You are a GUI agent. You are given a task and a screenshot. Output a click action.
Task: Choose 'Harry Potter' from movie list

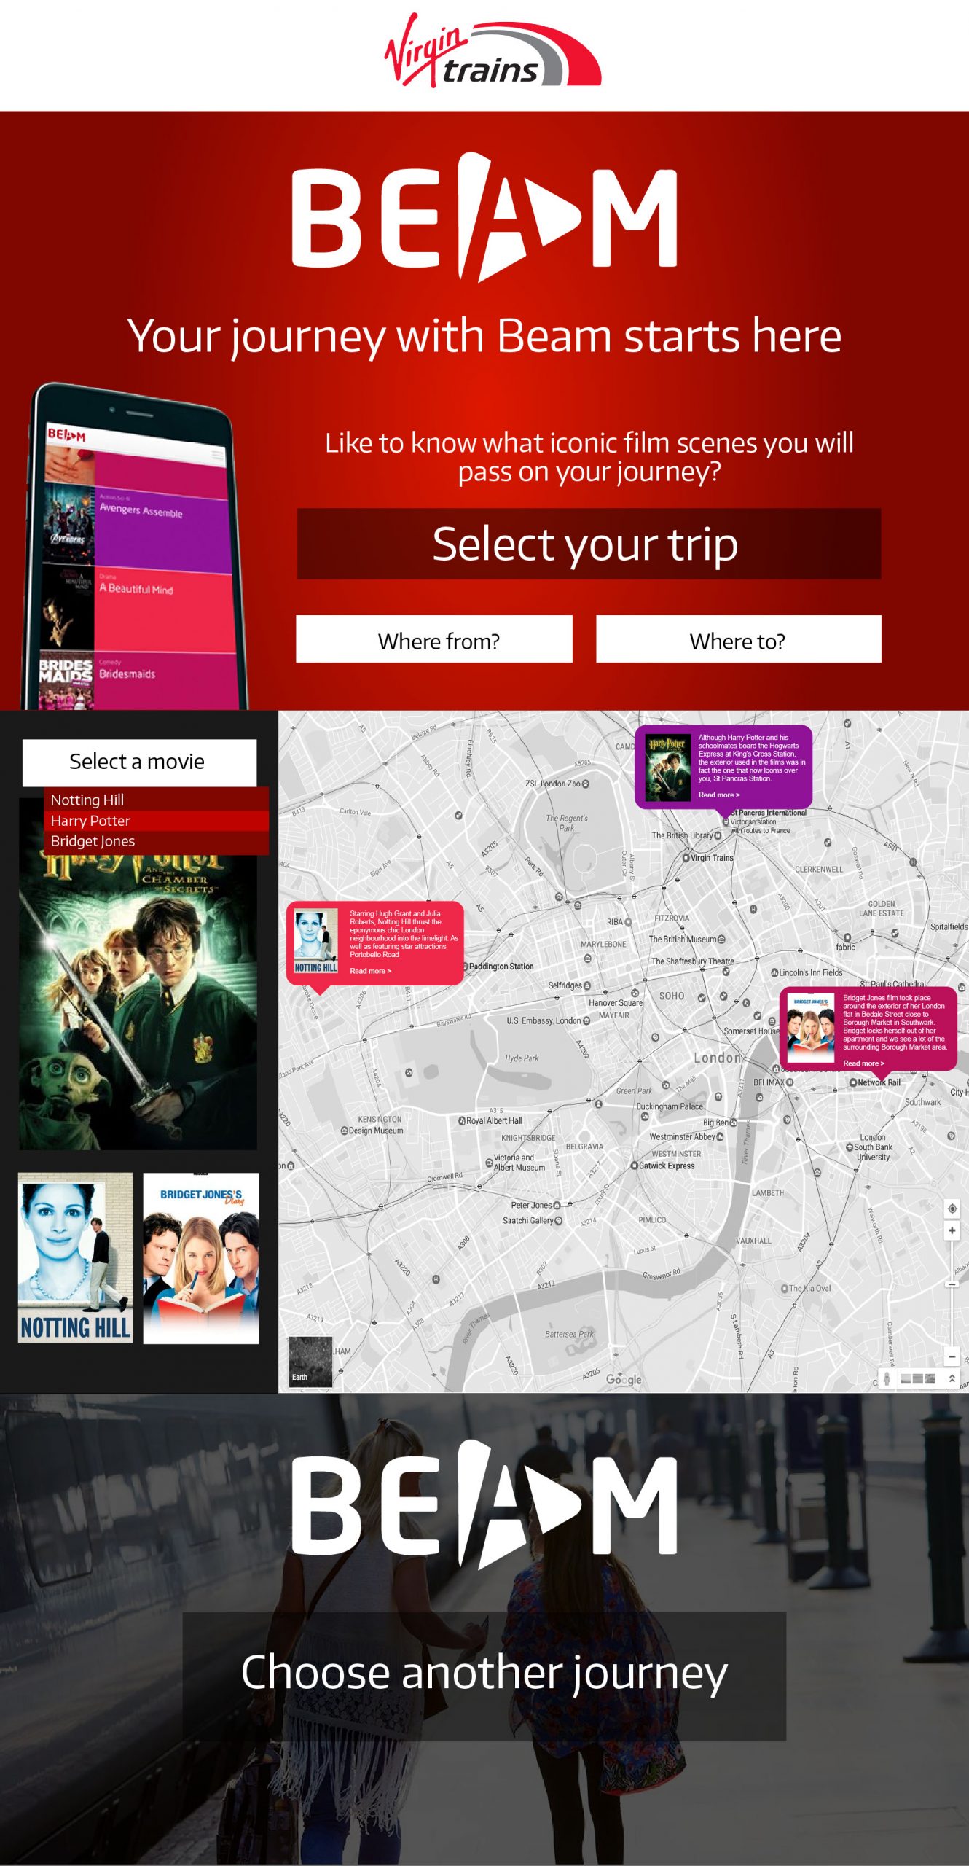(x=156, y=821)
